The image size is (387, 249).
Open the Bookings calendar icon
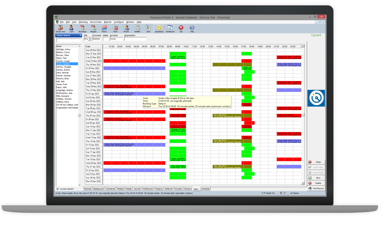[x=82, y=29]
